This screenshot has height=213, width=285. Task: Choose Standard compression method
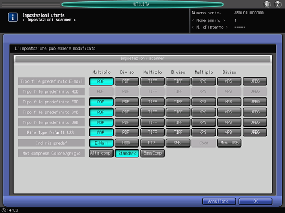pos(127,153)
